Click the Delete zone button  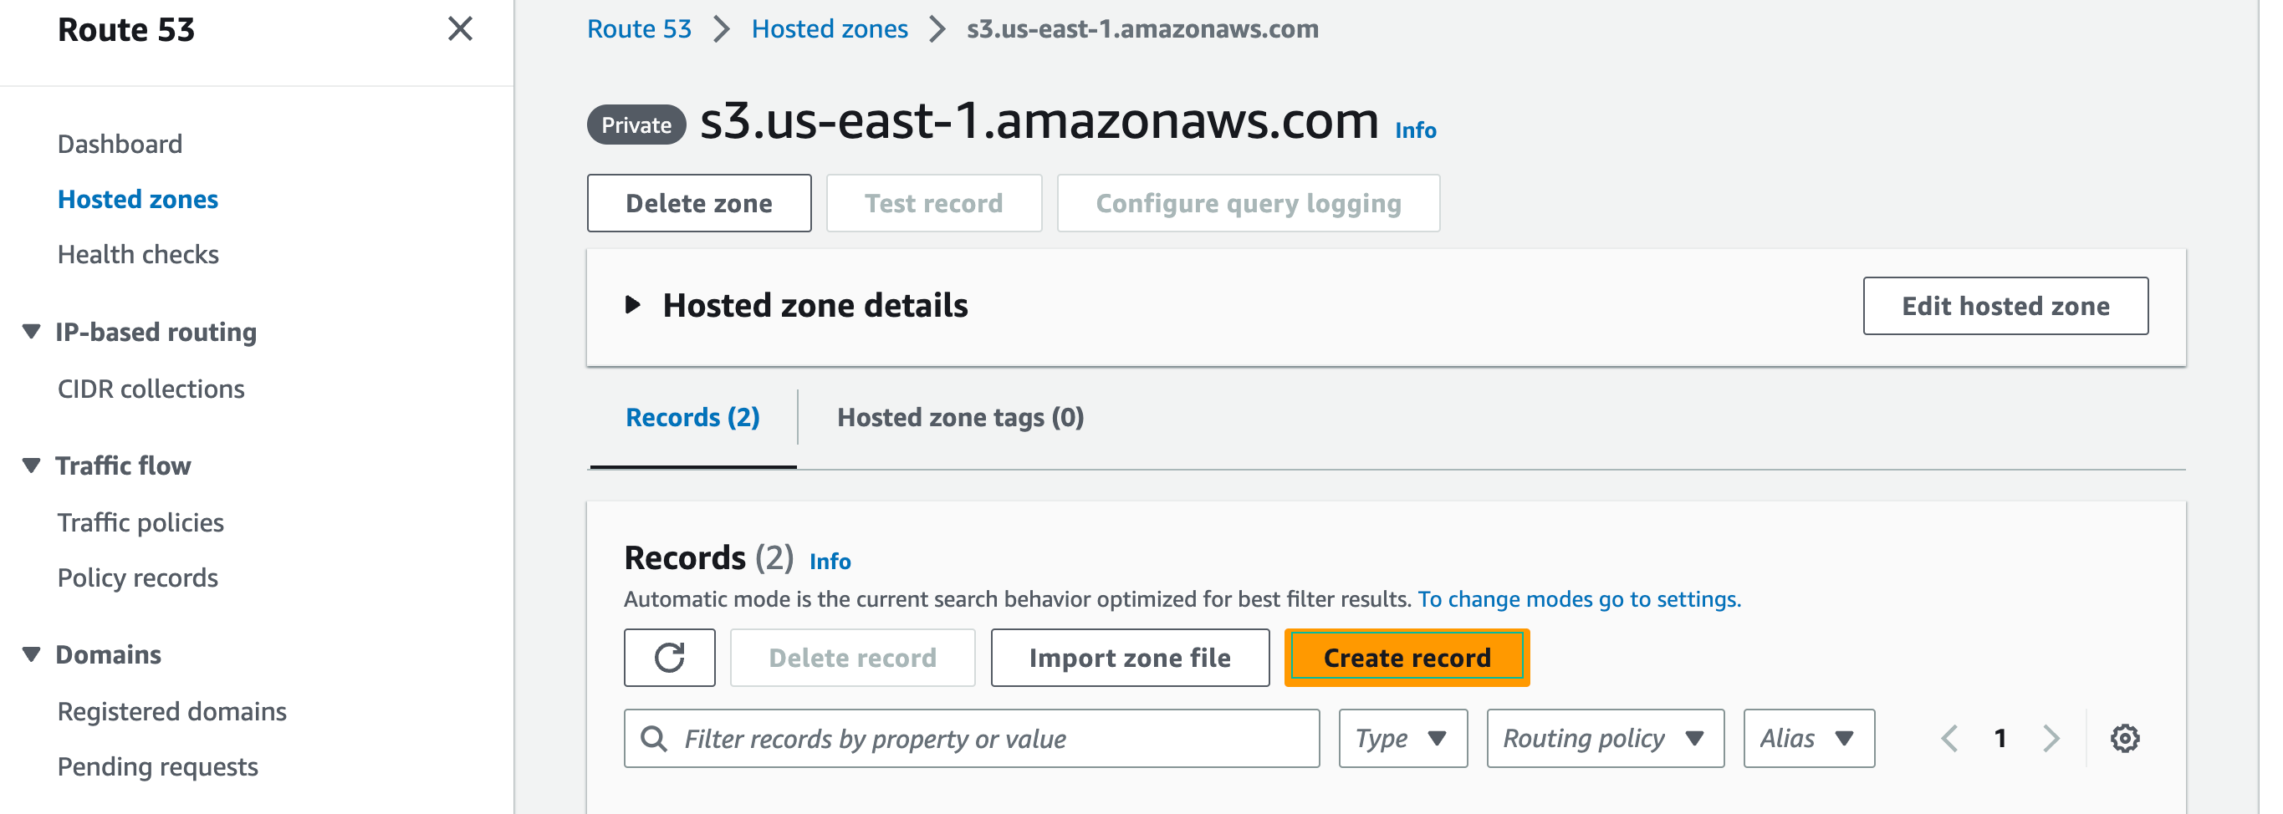[698, 204]
